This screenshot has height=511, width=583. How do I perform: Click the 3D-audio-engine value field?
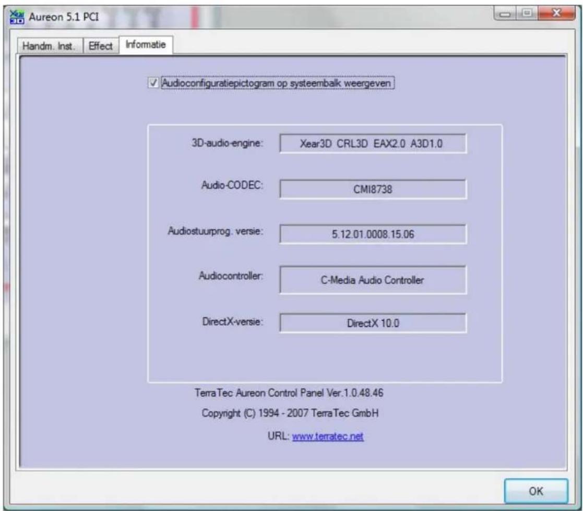click(x=373, y=144)
